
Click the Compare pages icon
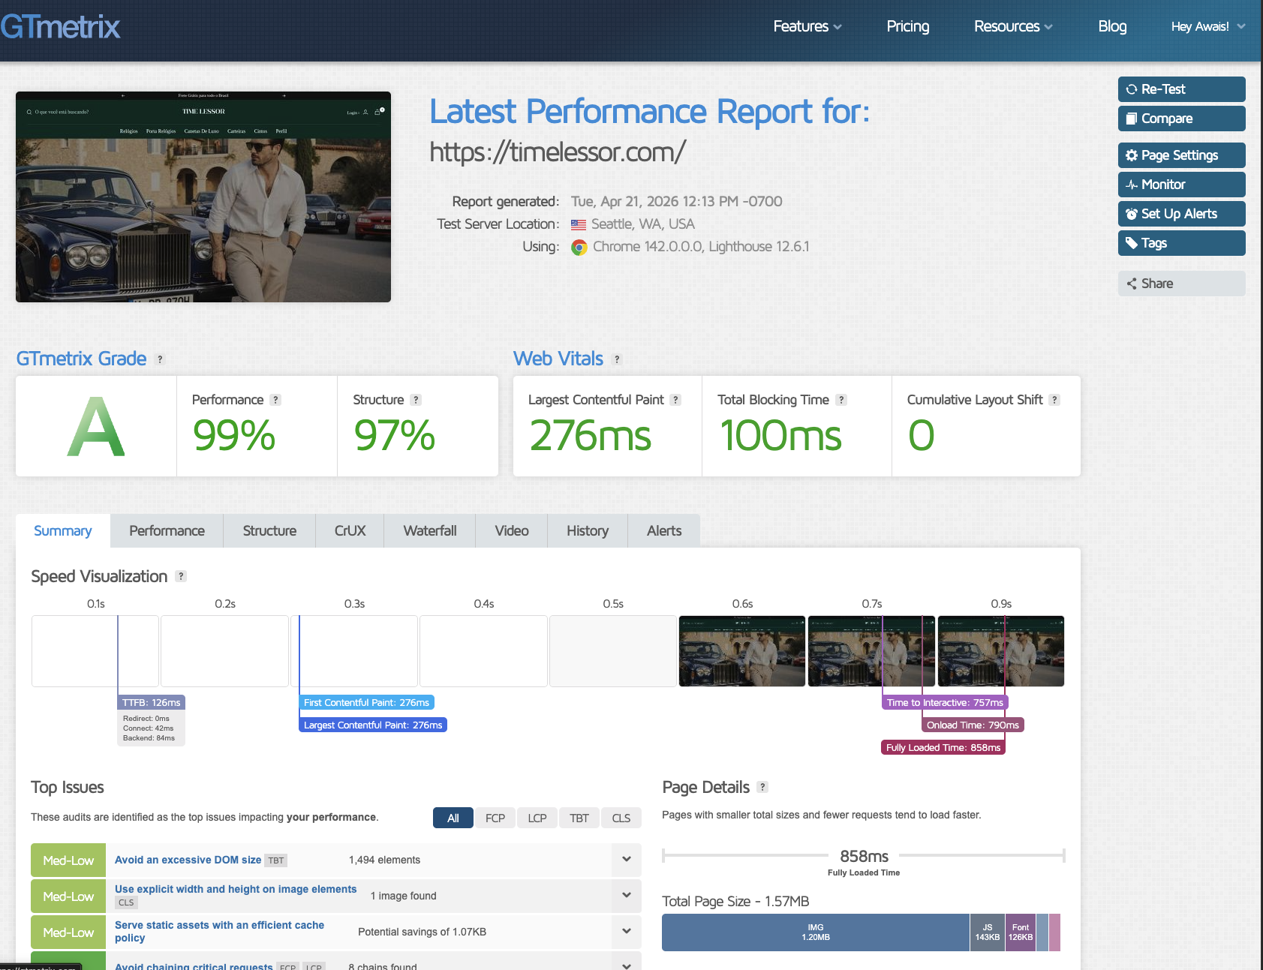tap(1131, 119)
